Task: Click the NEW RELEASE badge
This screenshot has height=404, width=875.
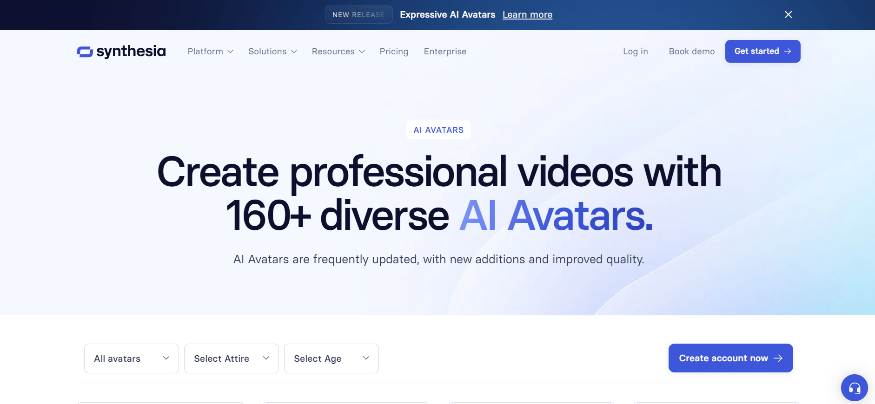Action: pos(358,14)
